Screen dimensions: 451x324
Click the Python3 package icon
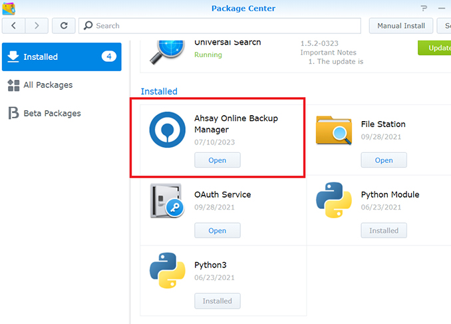[x=167, y=271]
